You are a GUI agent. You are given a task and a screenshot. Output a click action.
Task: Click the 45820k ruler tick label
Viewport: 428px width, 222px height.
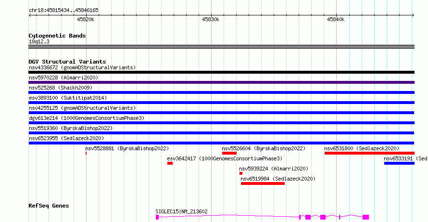[86, 19]
